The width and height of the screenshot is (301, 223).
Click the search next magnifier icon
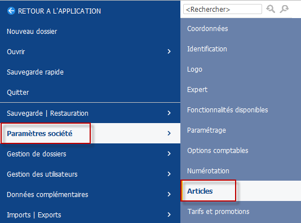[284, 9]
